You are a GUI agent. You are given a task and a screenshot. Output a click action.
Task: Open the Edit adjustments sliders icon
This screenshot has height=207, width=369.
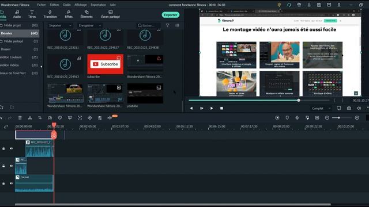tap(100, 117)
